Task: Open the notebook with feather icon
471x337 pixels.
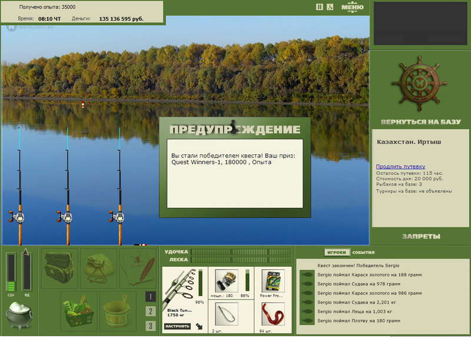Action: click(x=138, y=268)
